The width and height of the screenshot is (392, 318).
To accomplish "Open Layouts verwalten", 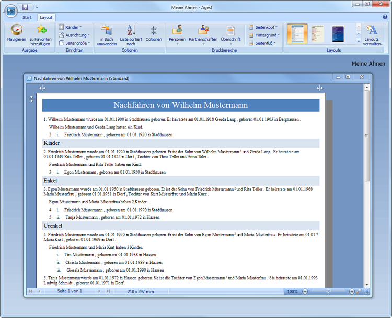I will tap(372, 31).
